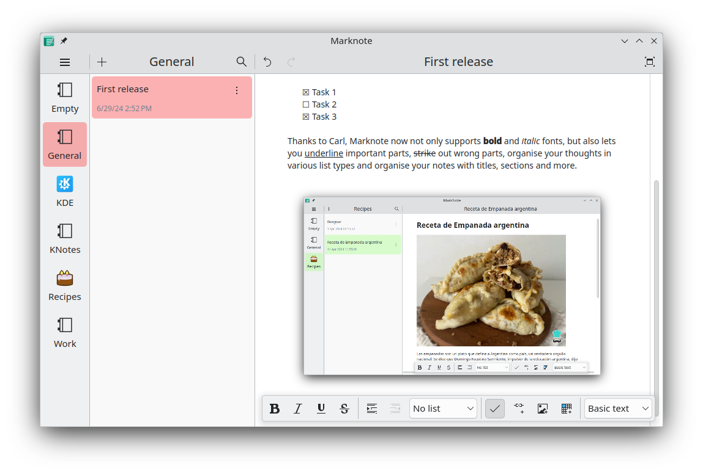Image resolution: width=703 pixels, height=474 pixels.
Task: Open the hamburger menu
Action: coord(65,62)
